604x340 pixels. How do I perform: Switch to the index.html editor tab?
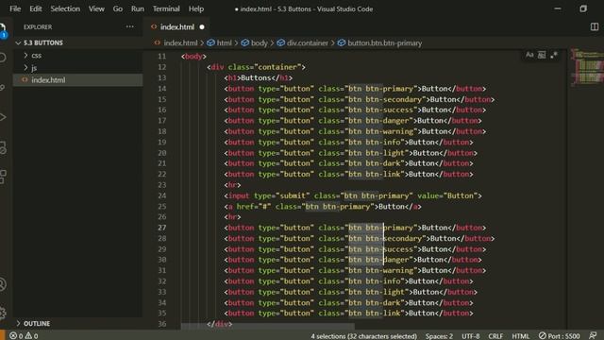(x=176, y=26)
